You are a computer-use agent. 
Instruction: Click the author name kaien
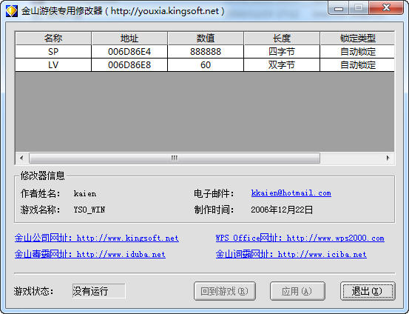pyautogui.click(x=85, y=194)
